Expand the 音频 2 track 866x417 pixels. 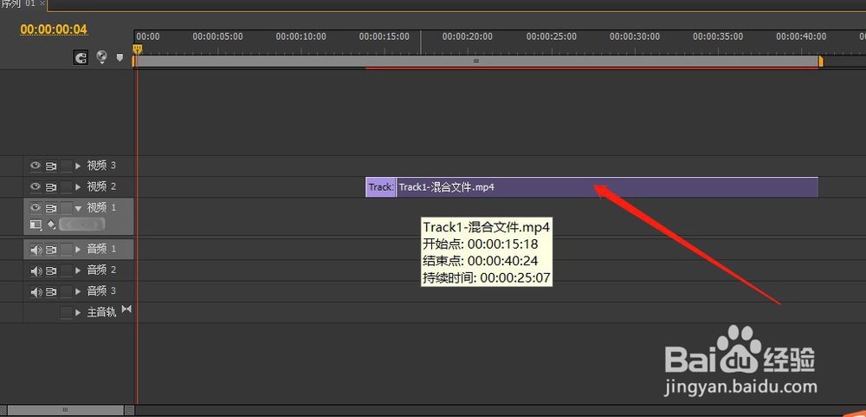click(x=78, y=270)
